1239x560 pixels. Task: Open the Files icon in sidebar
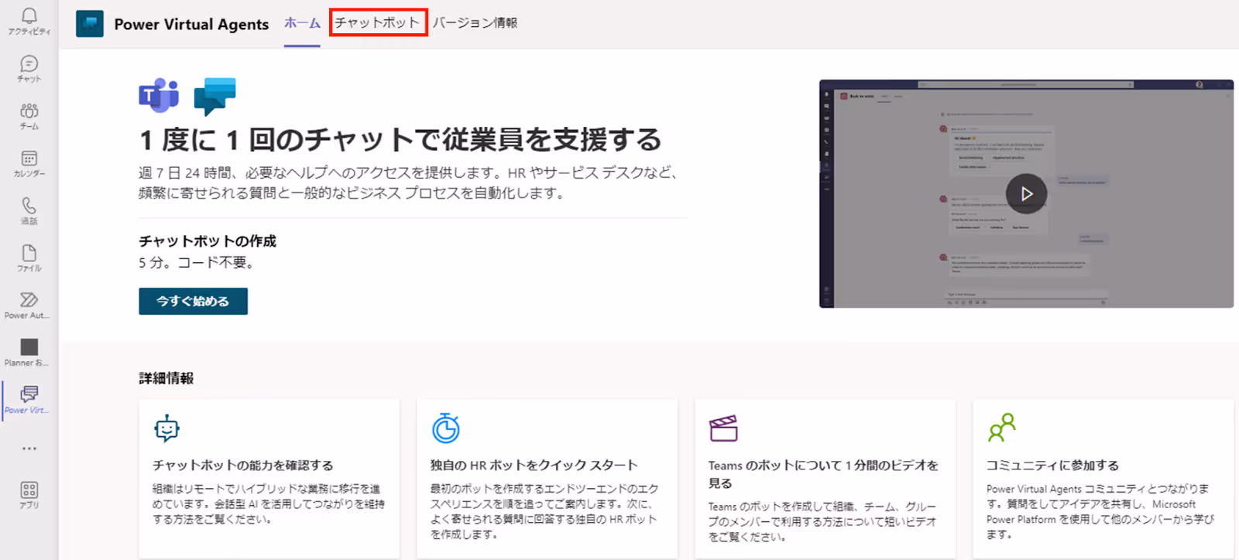29,258
